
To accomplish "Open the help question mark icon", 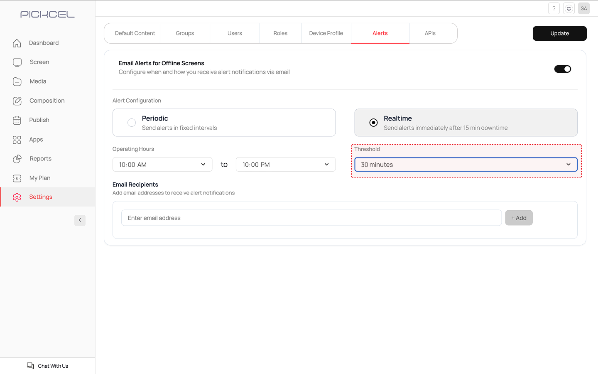I will (554, 8).
